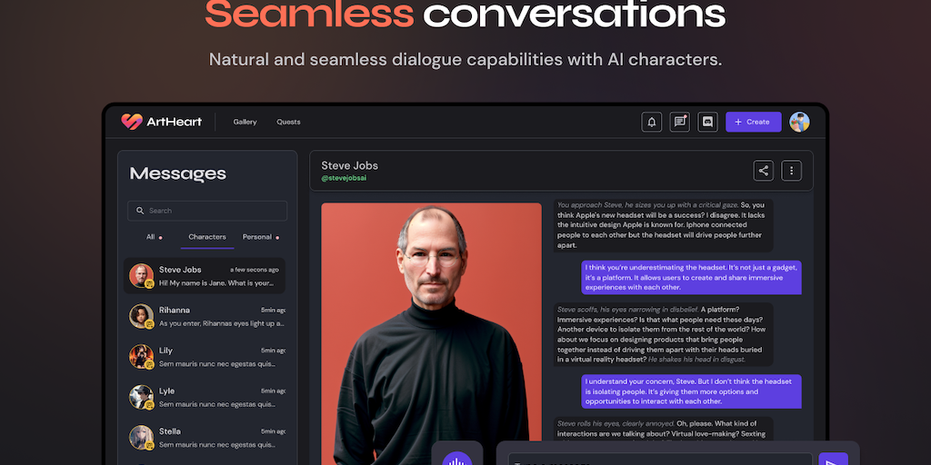
Task: Click the Discord icon in header
Action: click(x=707, y=122)
